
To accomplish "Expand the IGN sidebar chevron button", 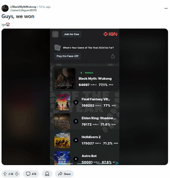I will pyautogui.click(x=55, y=34).
